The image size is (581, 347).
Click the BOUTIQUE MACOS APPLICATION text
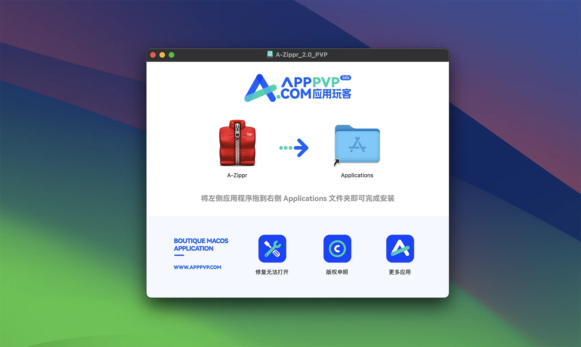pos(201,245)
